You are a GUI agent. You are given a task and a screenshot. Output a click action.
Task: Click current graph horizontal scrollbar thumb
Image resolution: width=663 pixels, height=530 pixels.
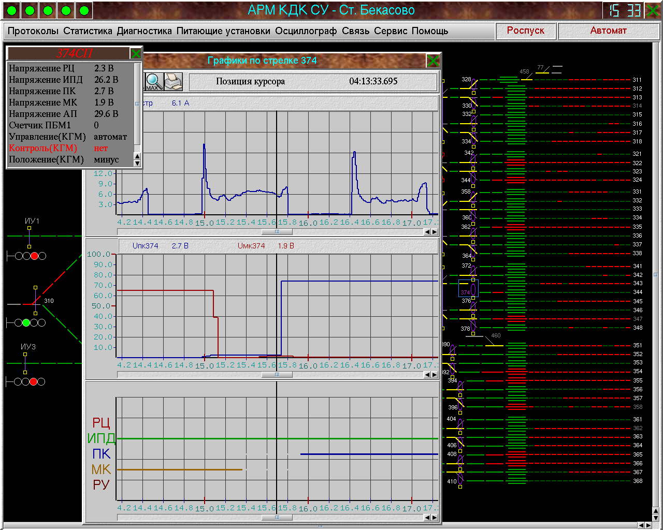277,232
